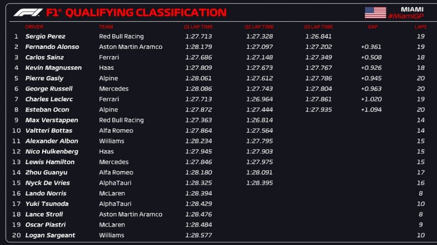Click the Q1 LAP TIME header
The width and height of the screenshot is (437, 245).
(x=198, y=27)
